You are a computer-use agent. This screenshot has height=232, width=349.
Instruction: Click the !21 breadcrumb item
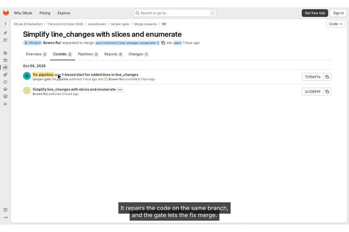pyautogui.click(x=164, y=24)
